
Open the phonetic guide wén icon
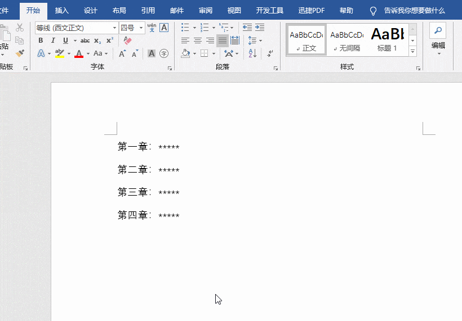pos(152,28)
